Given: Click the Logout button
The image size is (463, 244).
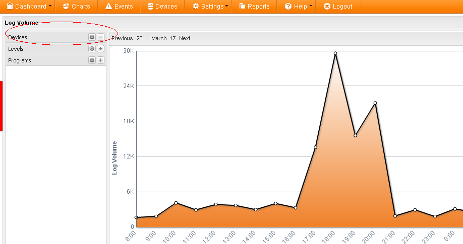Looking at the screenshot, I should click(338, 7).
